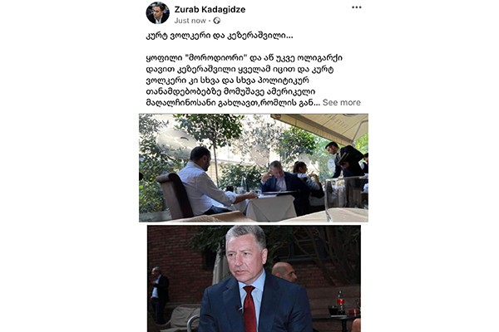This screenshot has height=332, width=499.
Task: Click the globe public privacy icon
Action: coord(217,21)
